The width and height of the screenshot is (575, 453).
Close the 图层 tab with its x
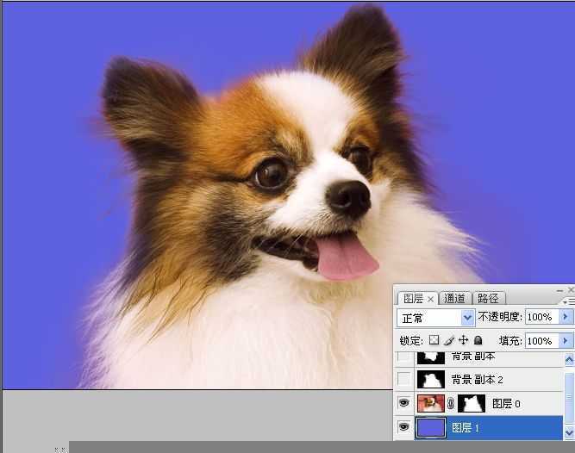coord(430,299)
